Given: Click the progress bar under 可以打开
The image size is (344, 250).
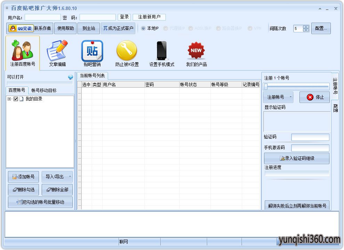Looking at the screenshot, I should (40, 83).
